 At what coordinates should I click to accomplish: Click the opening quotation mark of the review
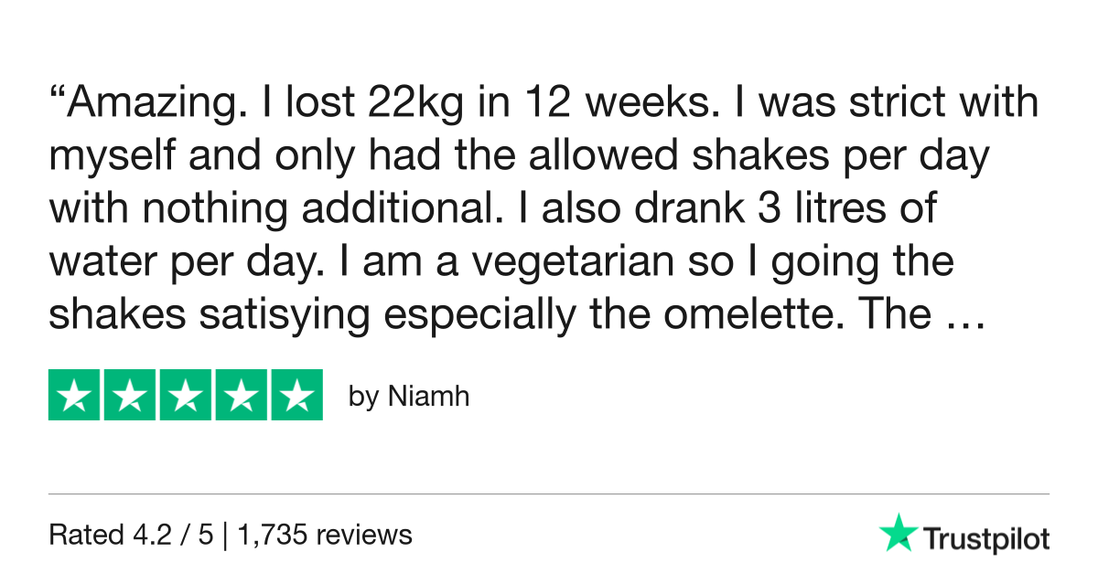tap(57, 96)
